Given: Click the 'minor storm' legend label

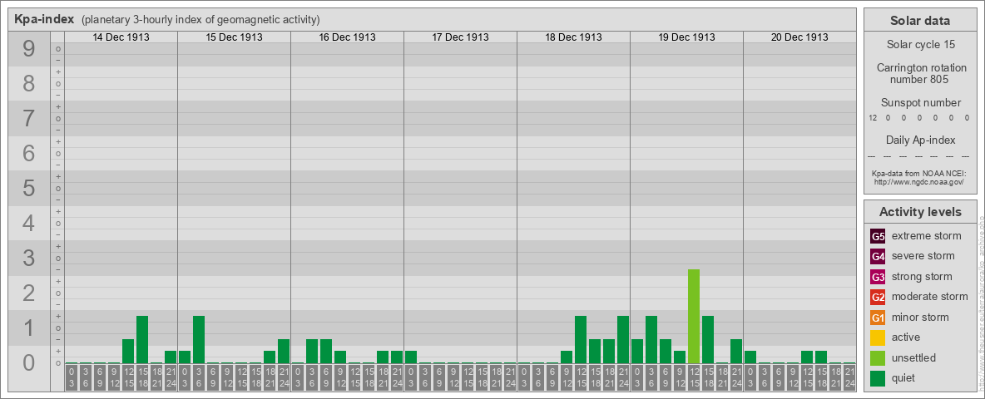Looking at the screenshot, I should tap(920, 317).
